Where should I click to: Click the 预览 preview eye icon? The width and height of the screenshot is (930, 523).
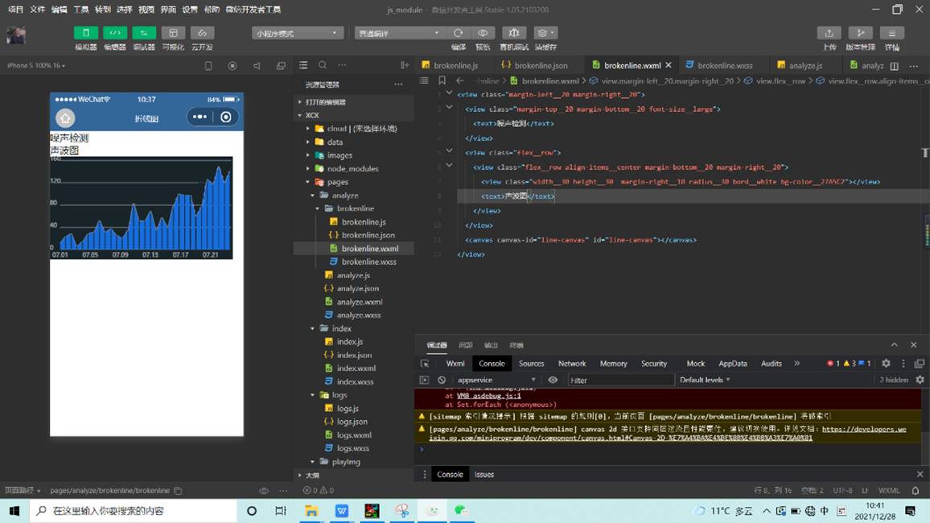click(x=483, y=33)
